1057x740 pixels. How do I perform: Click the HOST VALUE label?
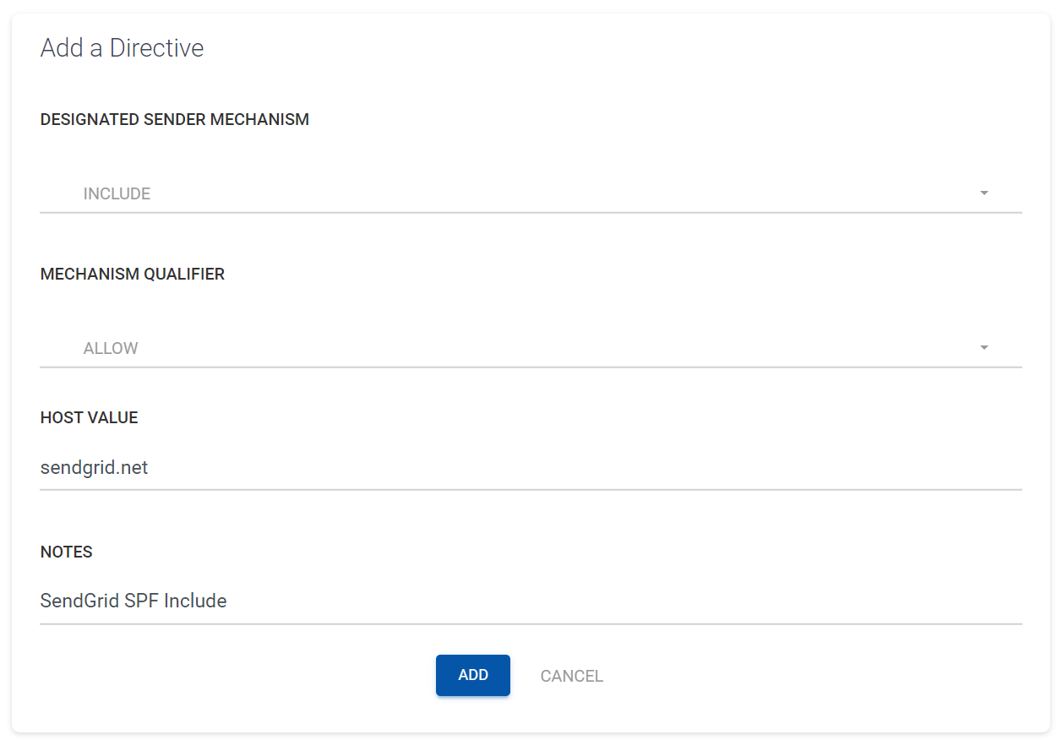click(89, 416)
